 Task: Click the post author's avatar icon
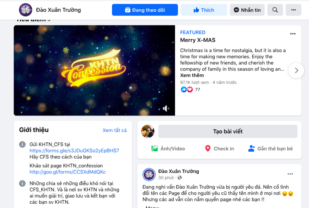point(149,174)
